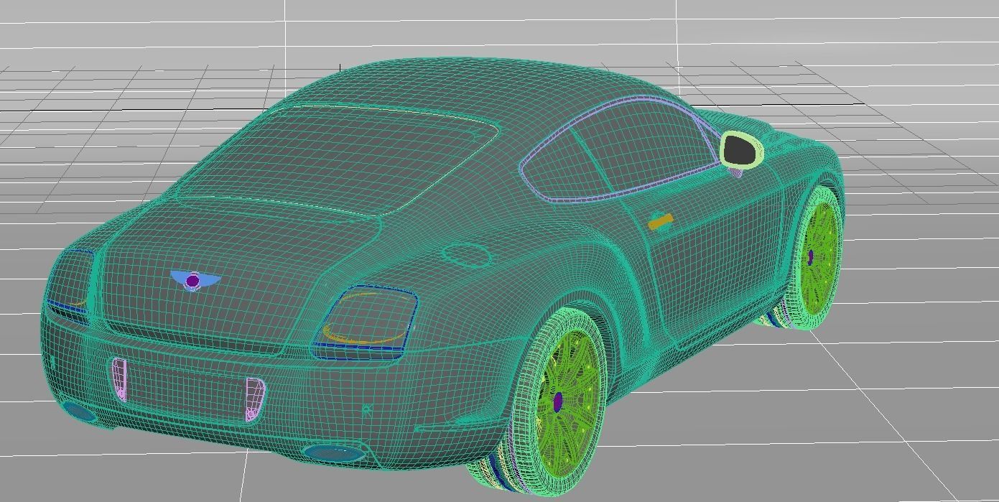Screen dimensions: 999x502
Task: Pick the purple center hub of the front wheel
Action: point(810,257)
